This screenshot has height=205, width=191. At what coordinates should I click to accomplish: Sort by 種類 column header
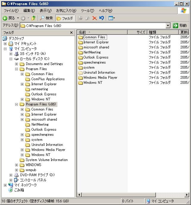163,32
